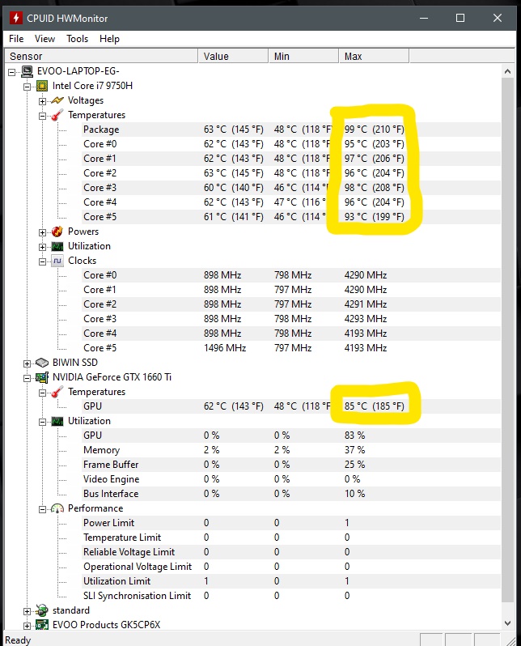Click the Voltages lightning icon

(57, 100)
